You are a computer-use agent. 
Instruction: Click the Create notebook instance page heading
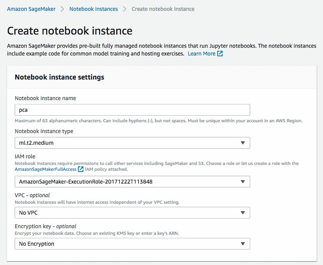[x=70, y=30]
